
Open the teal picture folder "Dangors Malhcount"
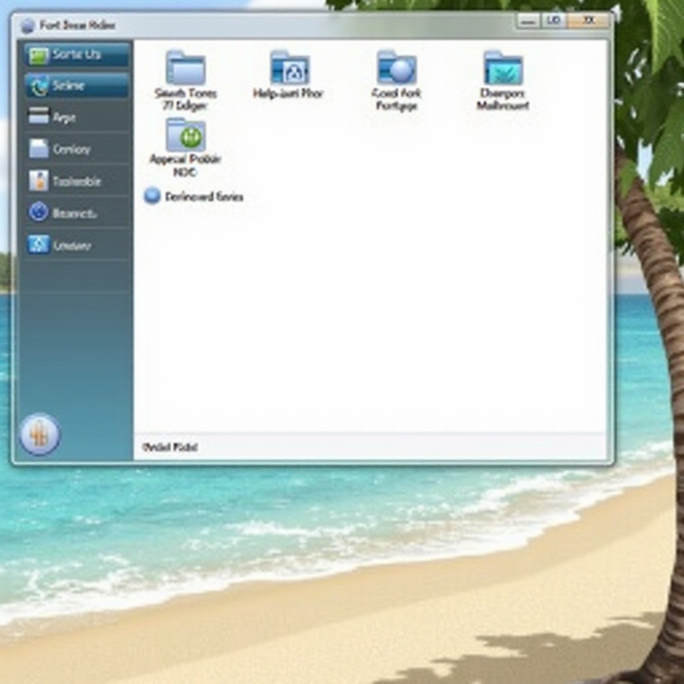[503, 69]
